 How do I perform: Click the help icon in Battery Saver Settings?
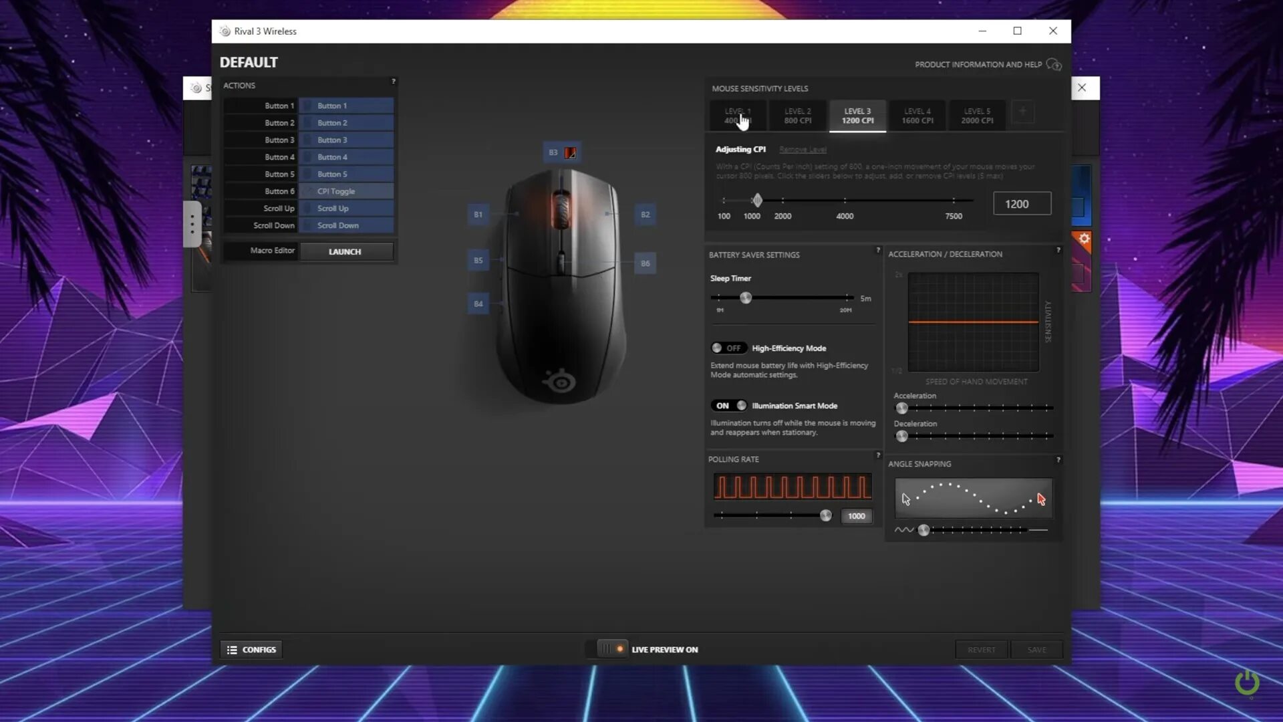[x=878, y=250]
